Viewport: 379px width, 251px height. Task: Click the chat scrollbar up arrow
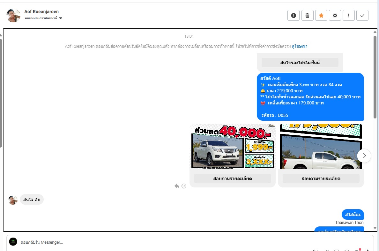coord(375,32)
